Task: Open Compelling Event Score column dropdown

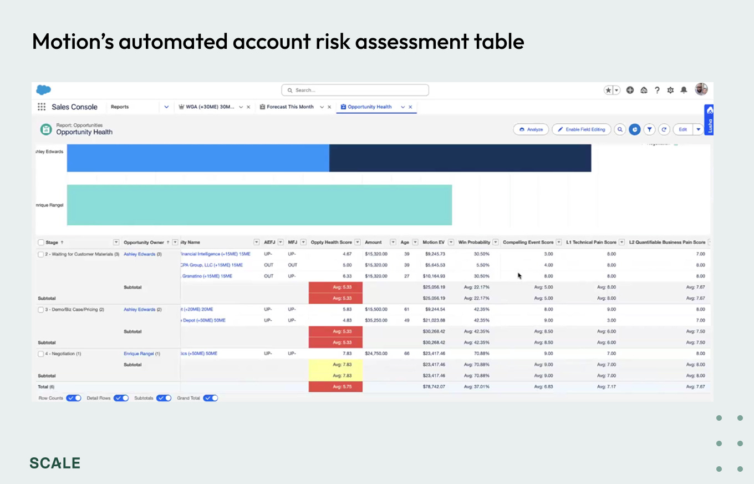Action: click(x=559, y=243)
